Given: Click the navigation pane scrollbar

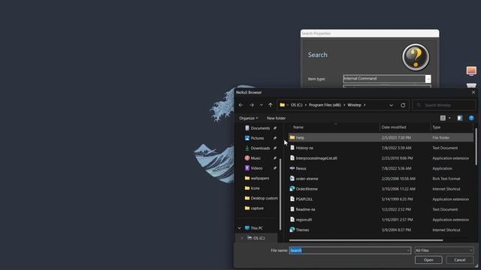Looking at the screenshot, I should (x=280, y=194).
